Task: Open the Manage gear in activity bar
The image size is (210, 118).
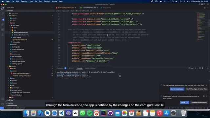Action: click(x=3, y=104)
